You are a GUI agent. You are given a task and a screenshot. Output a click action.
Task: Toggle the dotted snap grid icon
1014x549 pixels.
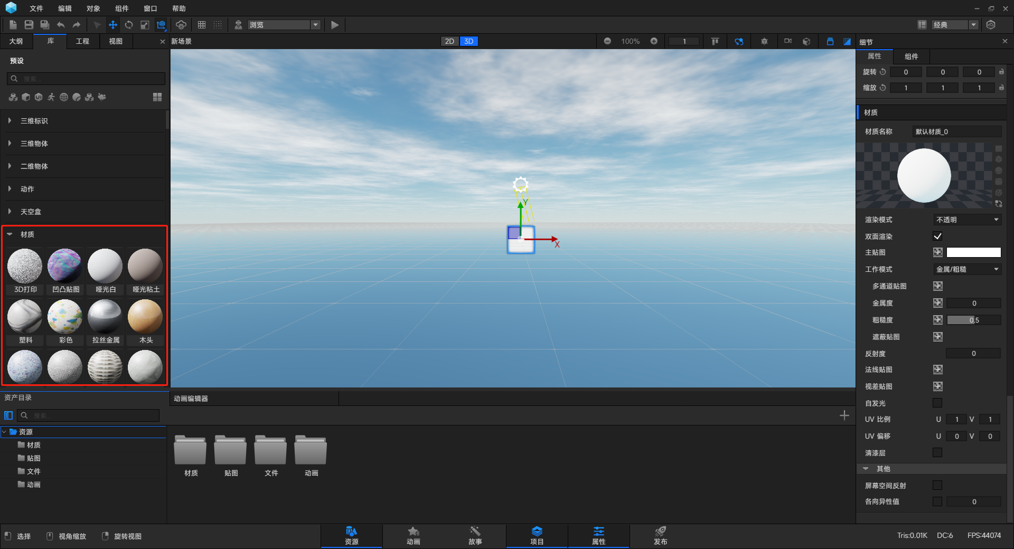[x=218, y=25]
